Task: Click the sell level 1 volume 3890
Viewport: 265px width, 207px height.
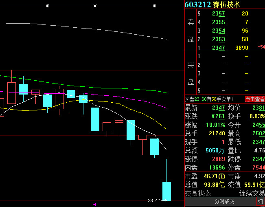Action: pyautogui.click(x=242, y=48)
